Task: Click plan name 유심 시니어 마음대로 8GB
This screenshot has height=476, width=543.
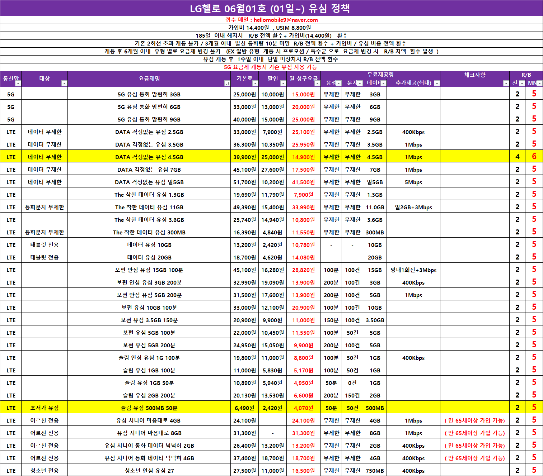Action: [x=149, y=433]
